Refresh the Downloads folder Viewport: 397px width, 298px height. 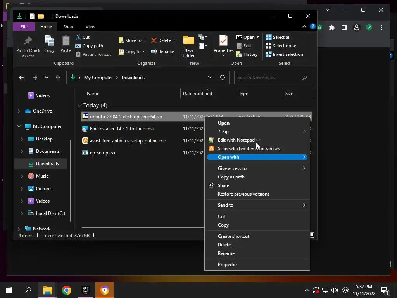point(223,77)
